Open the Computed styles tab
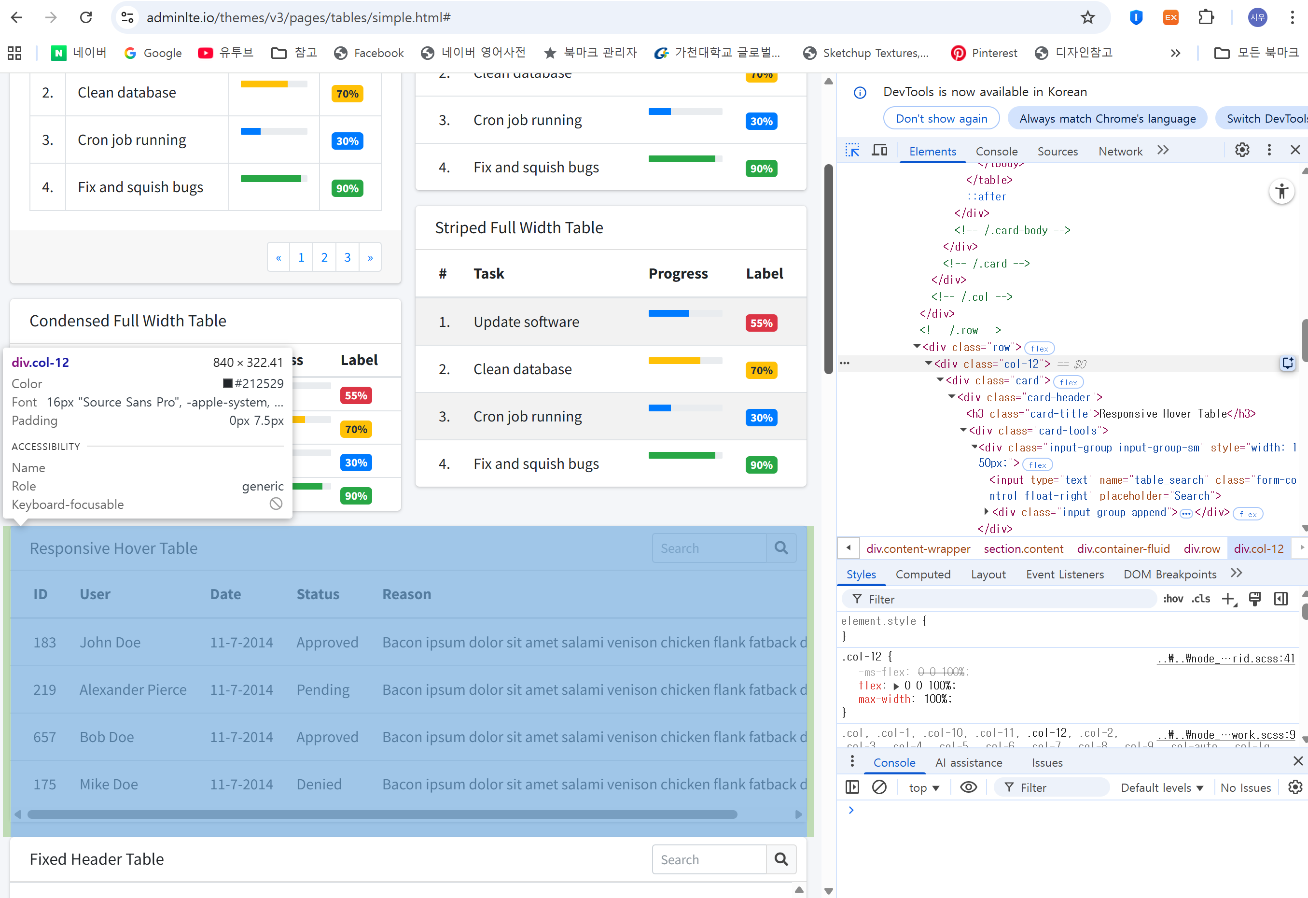This screenshot has height=898, width=1308. [x=922, y=574]
